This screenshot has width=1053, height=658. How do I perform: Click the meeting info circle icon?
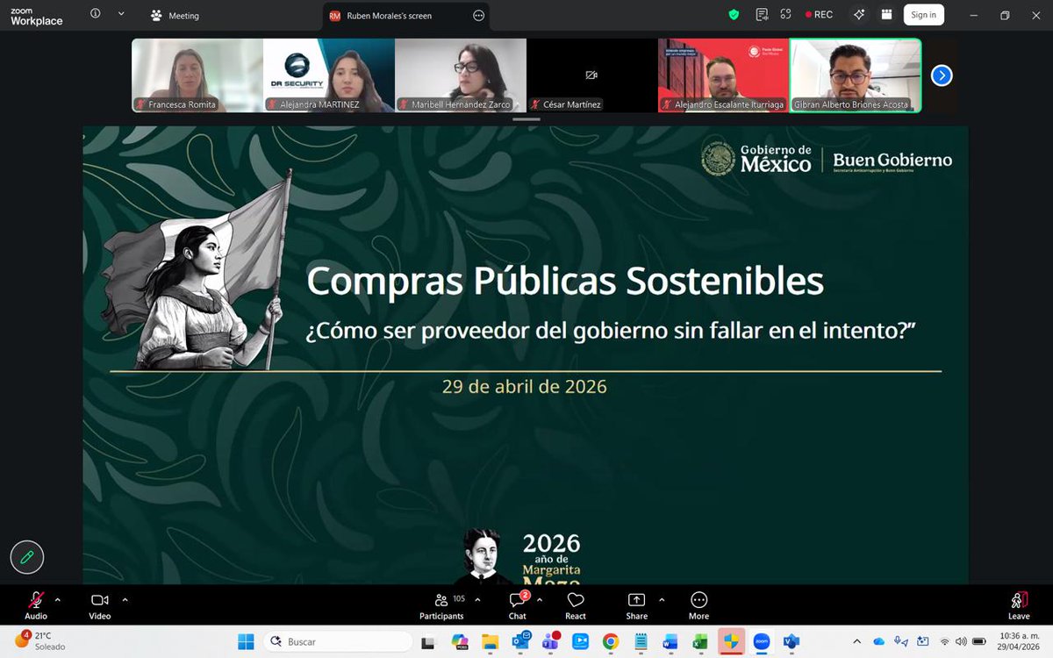[95, 14]
